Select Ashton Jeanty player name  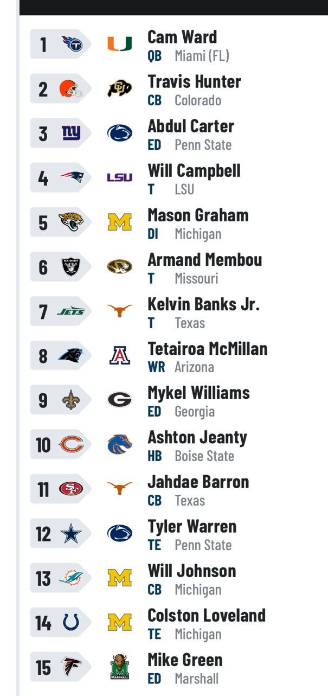[197, 437]
